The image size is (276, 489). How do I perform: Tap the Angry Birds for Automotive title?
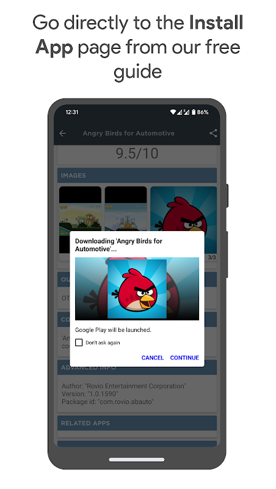(x=129, y=133)
